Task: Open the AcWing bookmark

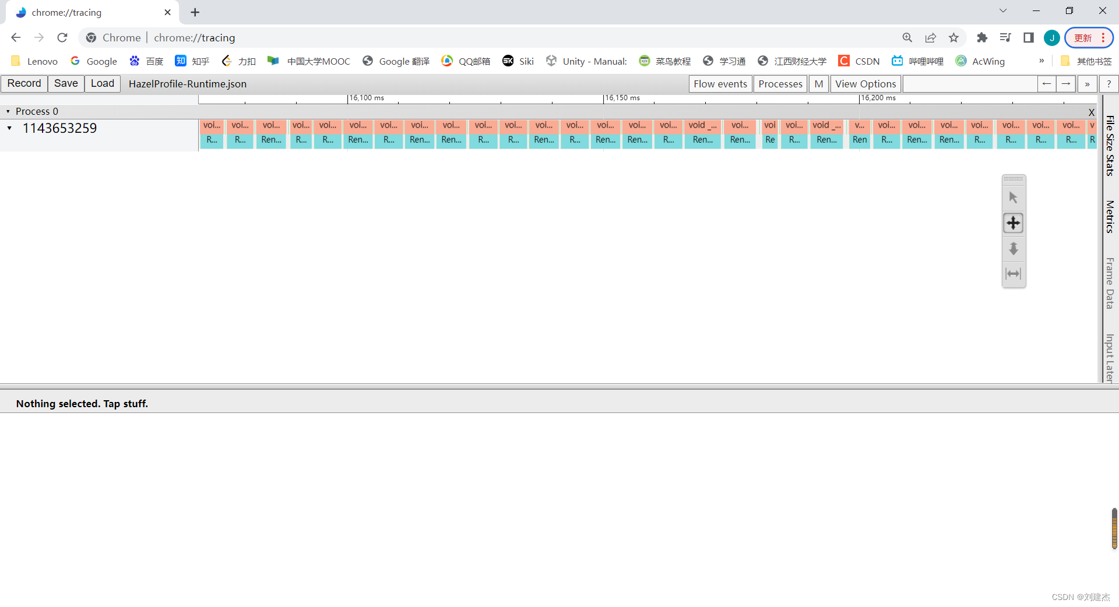Action: [x=980, y=61]
